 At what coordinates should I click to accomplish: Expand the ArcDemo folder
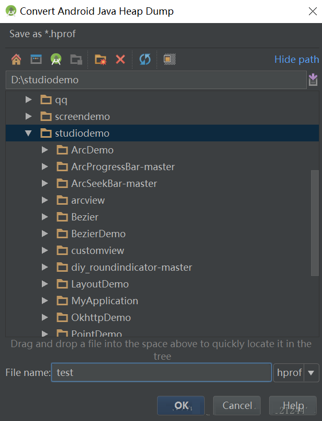[x=45, y=150]
